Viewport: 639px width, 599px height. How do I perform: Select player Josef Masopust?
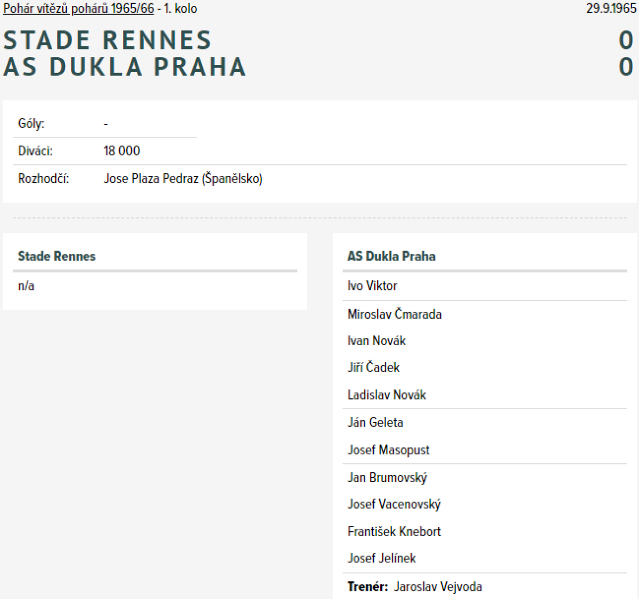pos(388,450)
